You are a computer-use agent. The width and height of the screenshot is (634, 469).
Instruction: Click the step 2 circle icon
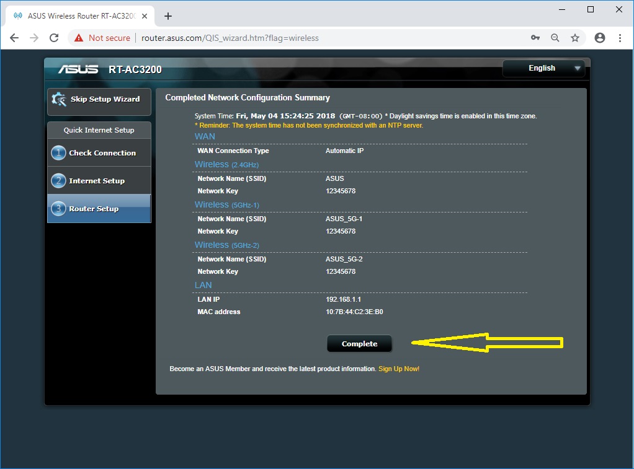[59, 180]
